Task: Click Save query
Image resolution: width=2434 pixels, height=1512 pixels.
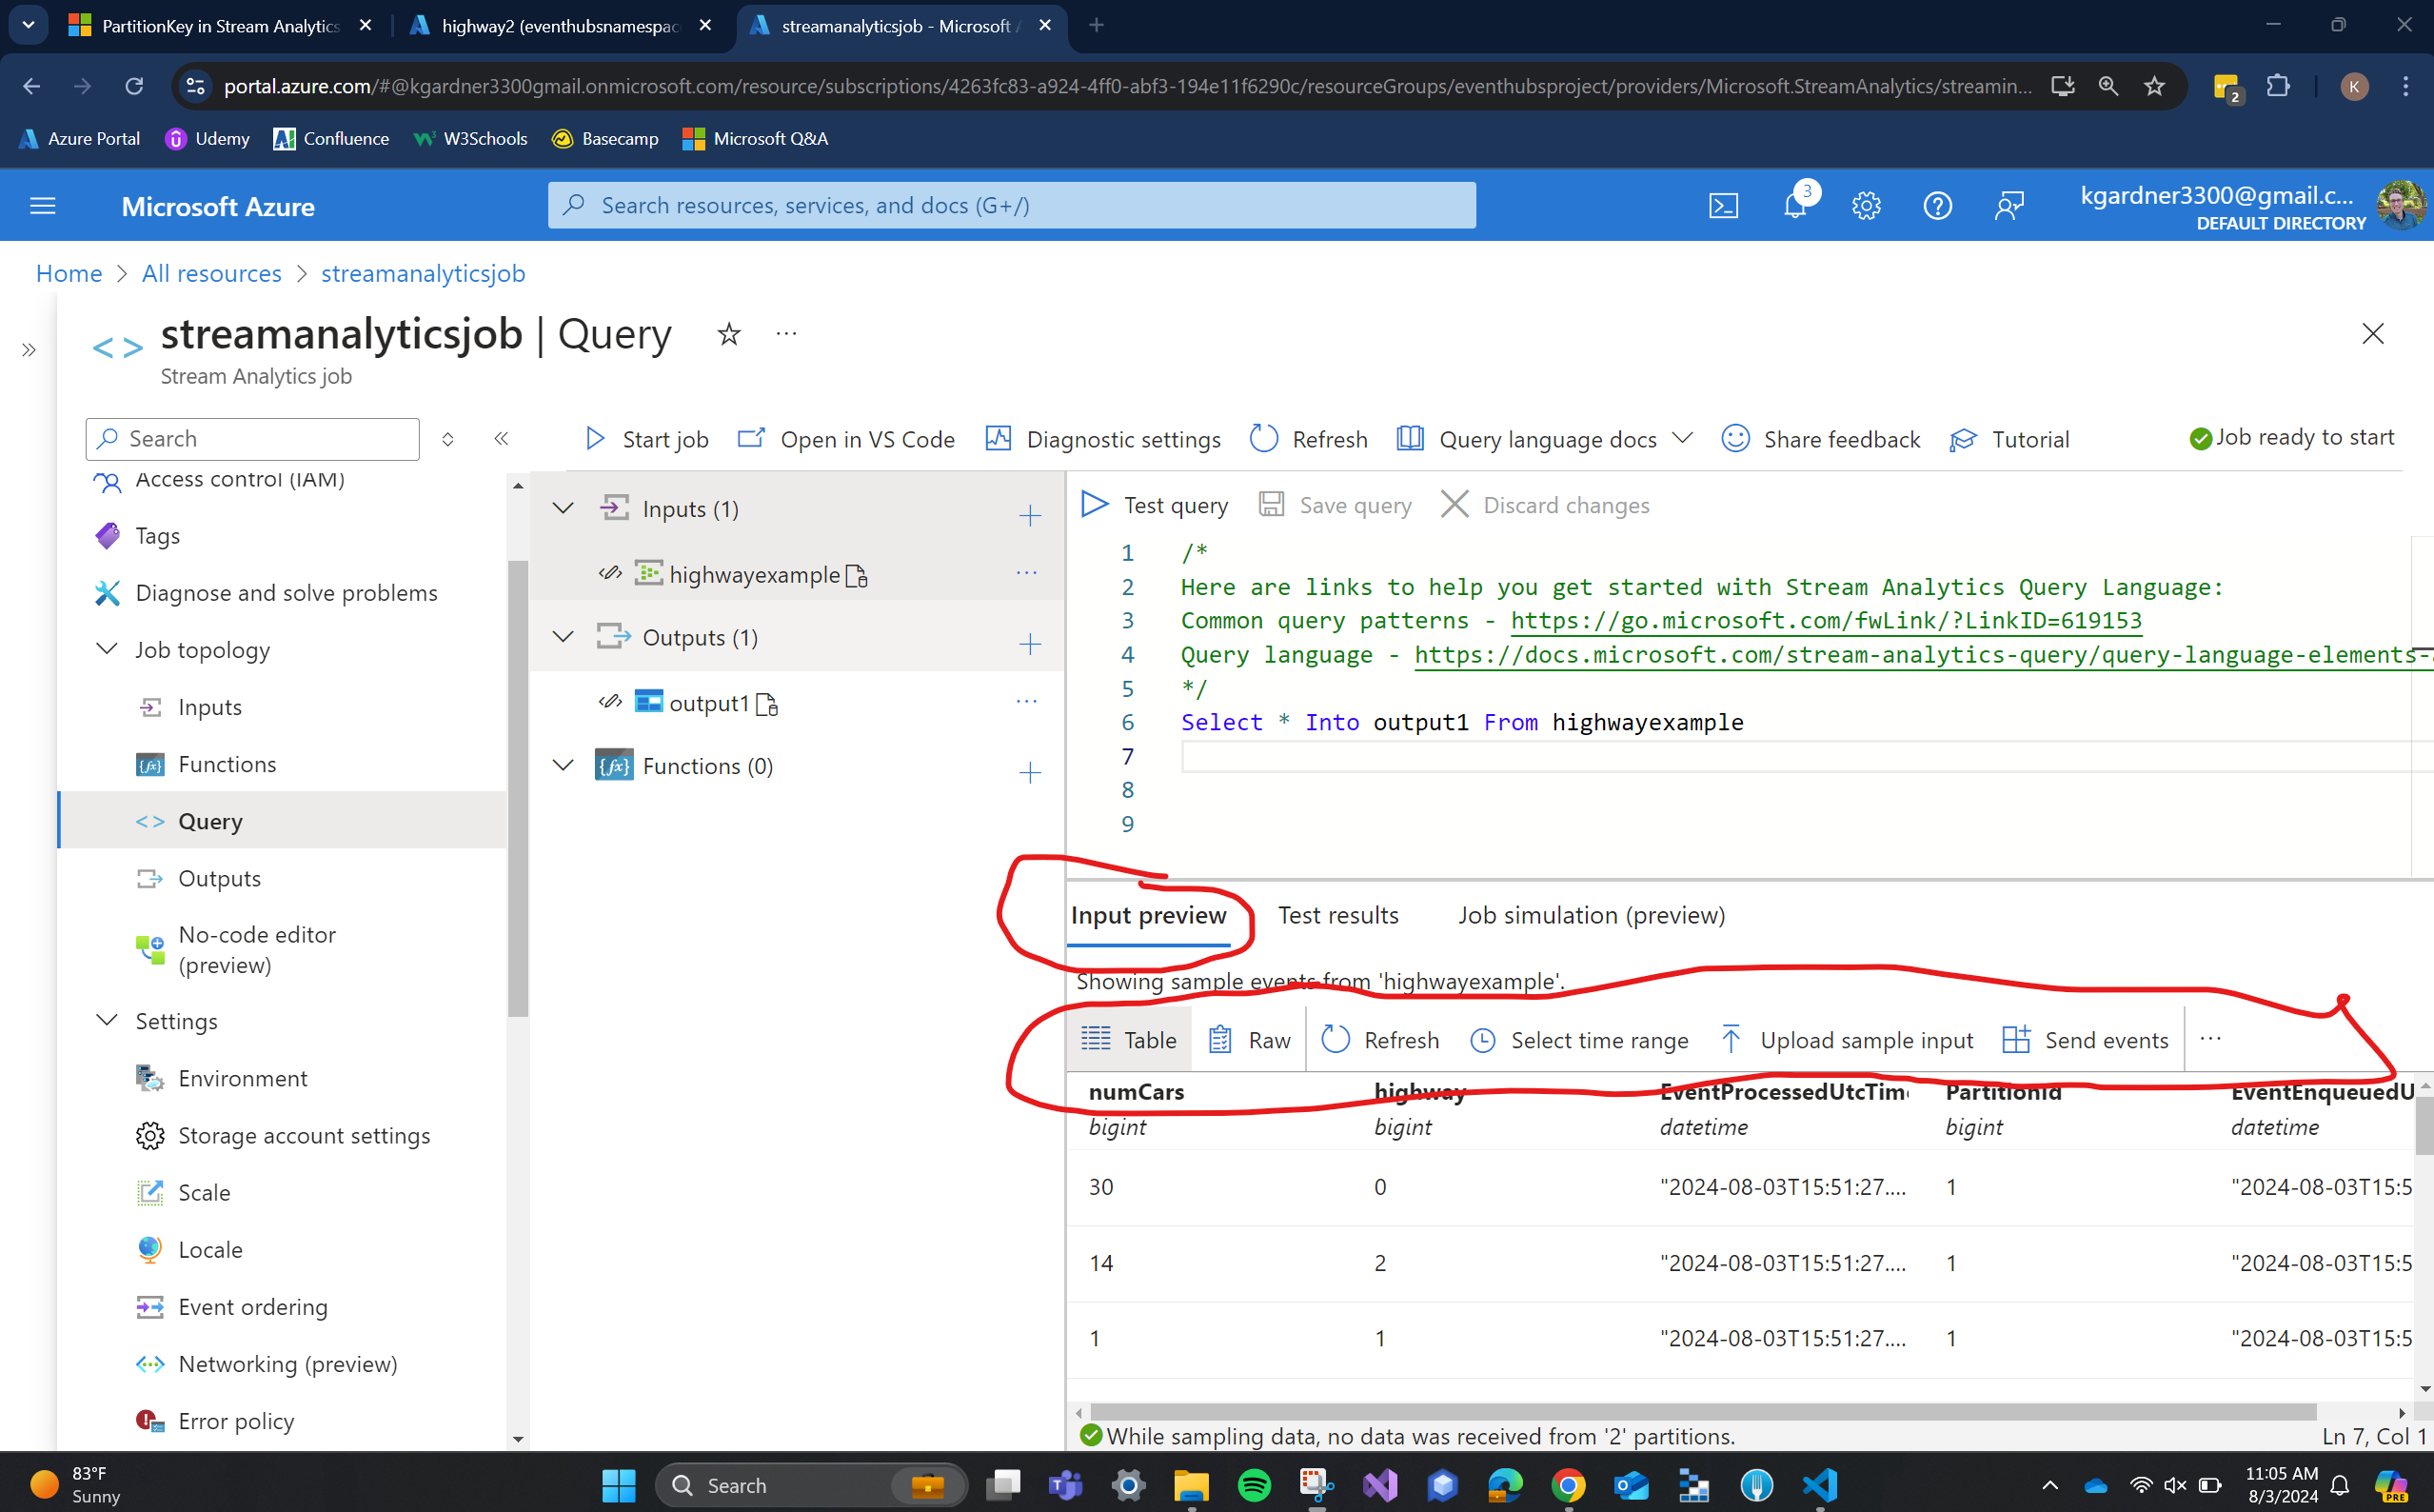Action: [1335, 505]
